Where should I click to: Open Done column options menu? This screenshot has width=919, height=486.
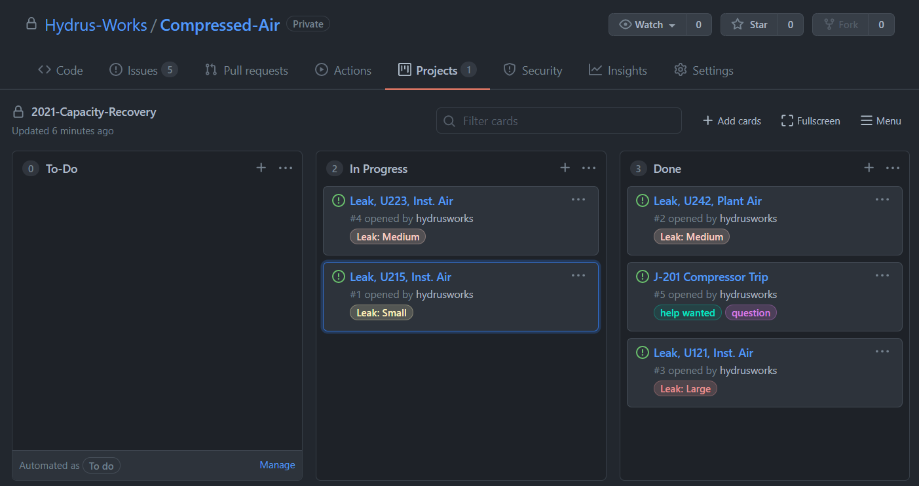(x=893, y=168)
